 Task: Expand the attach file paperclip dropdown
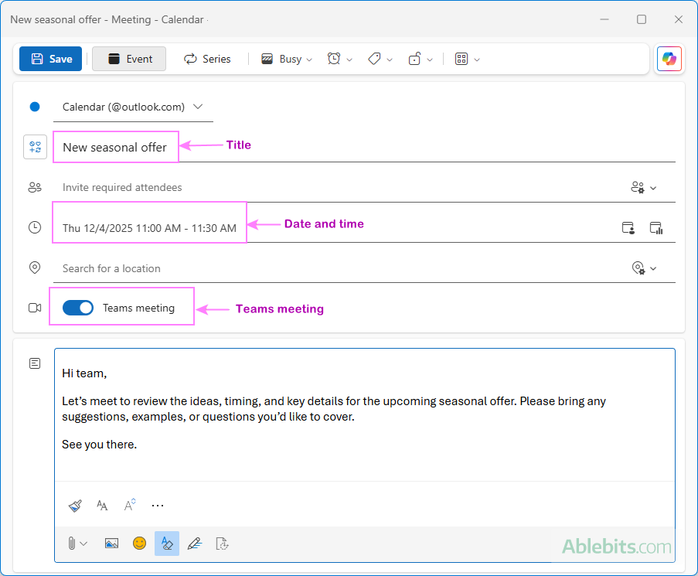(x=77, y=544)
